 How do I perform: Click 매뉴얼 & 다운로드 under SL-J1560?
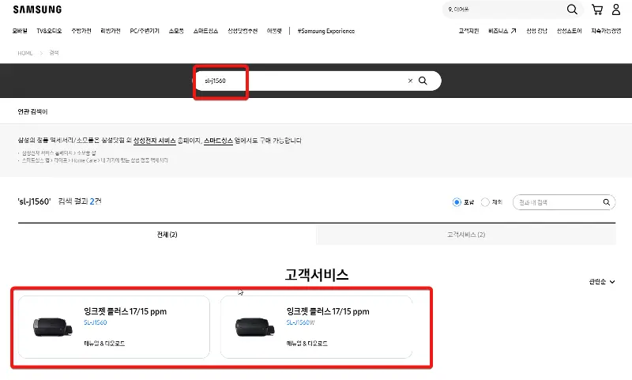(x=104, y=344)
